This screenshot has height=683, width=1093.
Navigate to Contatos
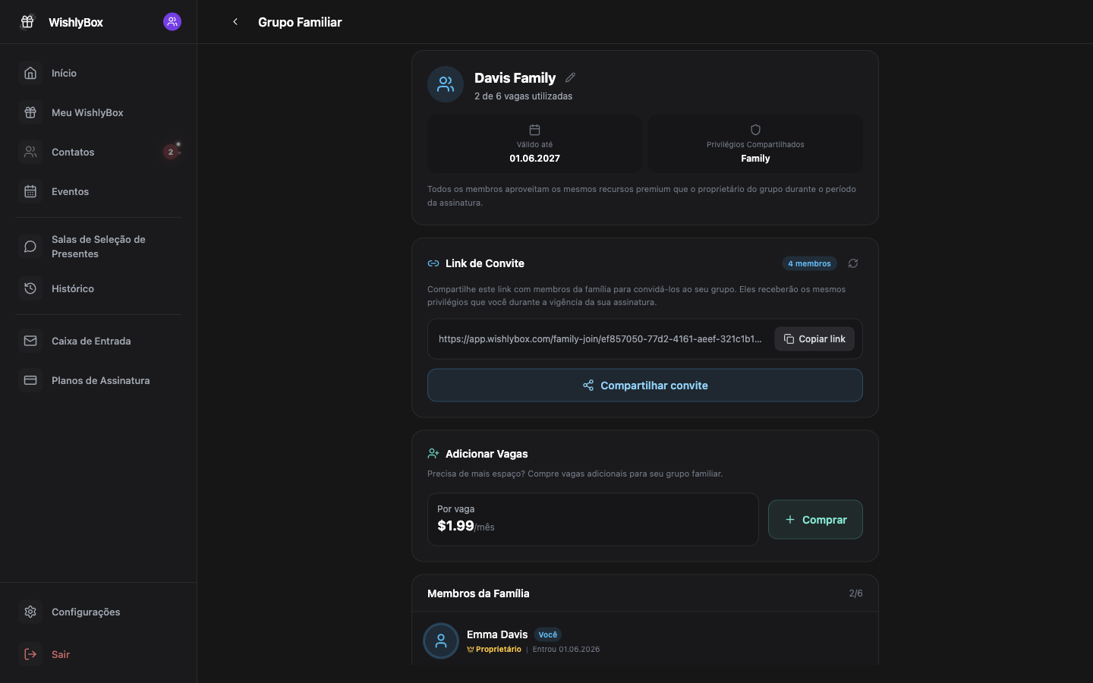pos(99,152)
